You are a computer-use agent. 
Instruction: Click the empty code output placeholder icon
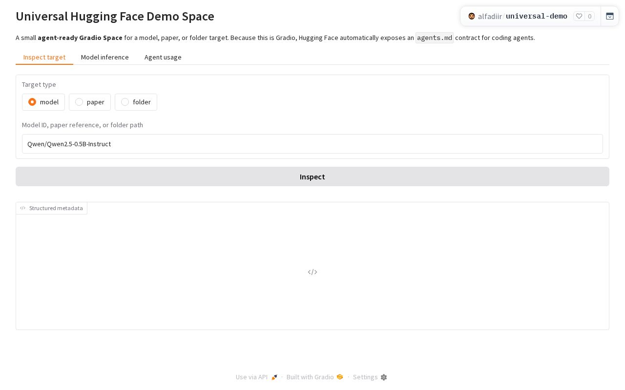pos(312,272)
